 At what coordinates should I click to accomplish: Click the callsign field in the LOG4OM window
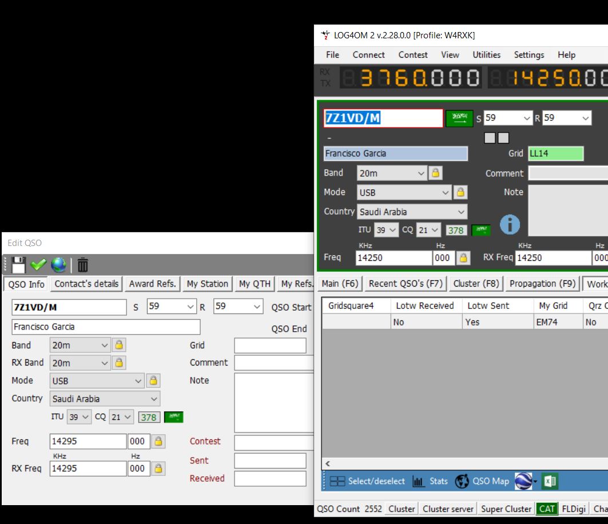[x=383, y=118]
